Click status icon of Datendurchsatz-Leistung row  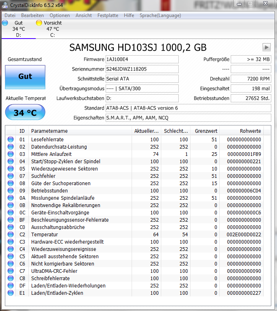click(x=11, y=147)
